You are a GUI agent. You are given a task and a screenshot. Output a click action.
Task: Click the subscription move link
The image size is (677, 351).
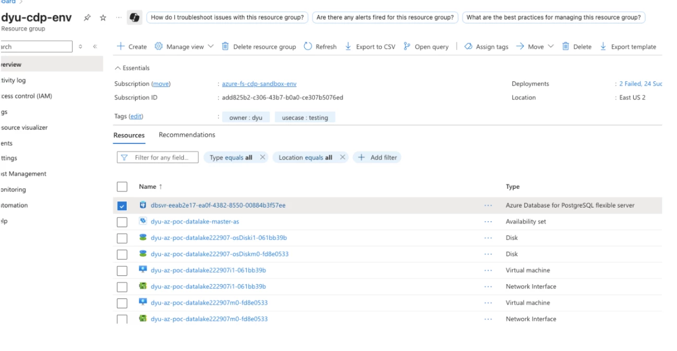(161, 84)
